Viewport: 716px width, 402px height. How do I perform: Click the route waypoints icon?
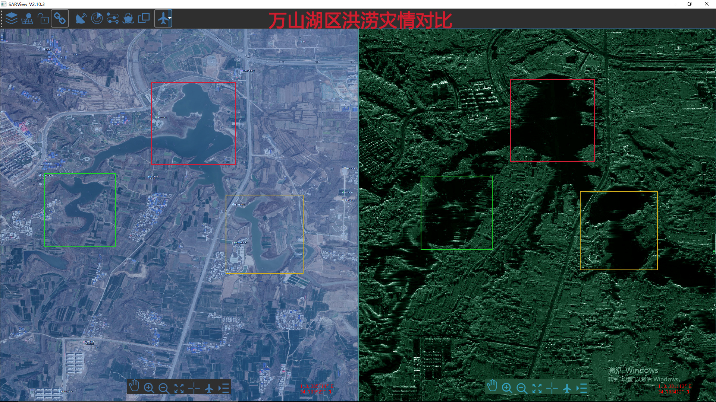(x=113, y=18)
